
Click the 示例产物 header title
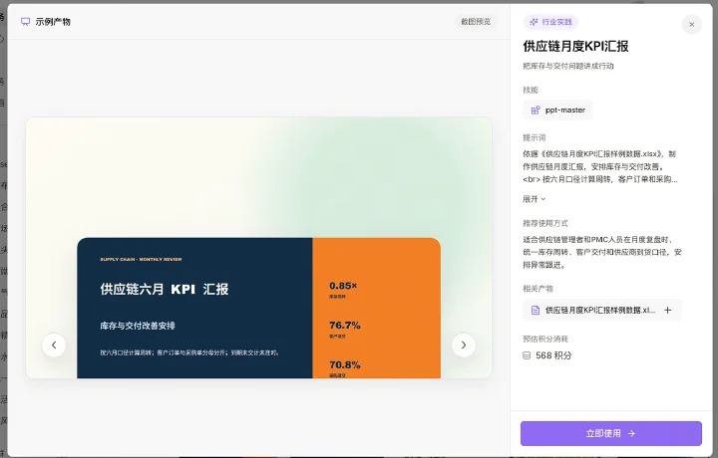[x=53, y=22]
